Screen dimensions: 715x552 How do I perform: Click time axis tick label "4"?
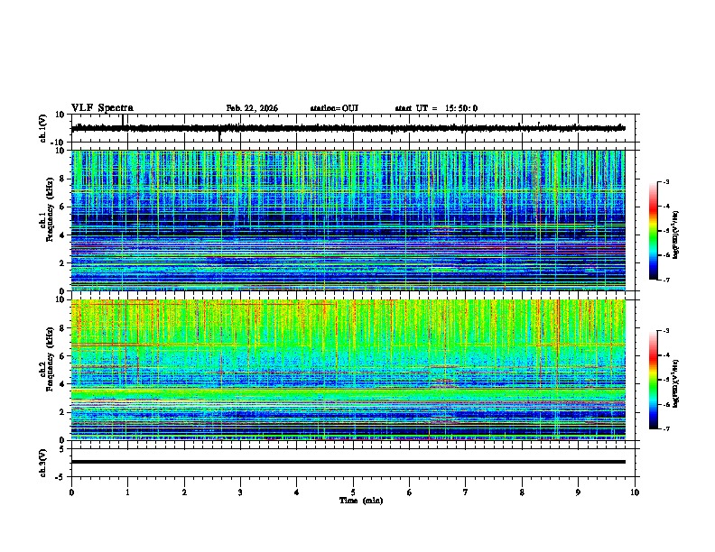pos(297,492)
